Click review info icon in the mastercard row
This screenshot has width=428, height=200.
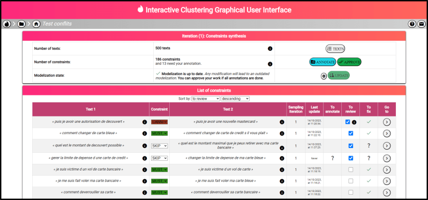click(x=354, y=122)
